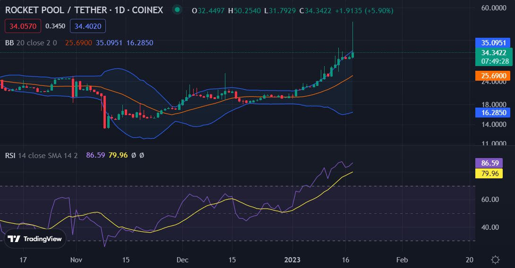Click the yellow 79.96 RSI axis label

pos(489,173)
